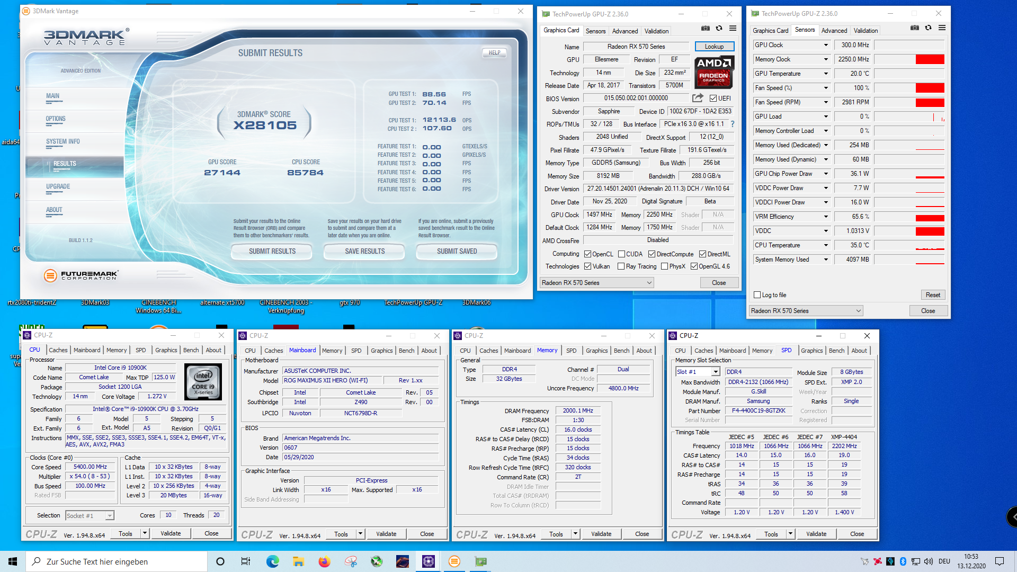Open the notification center icon

point(1000,561)
